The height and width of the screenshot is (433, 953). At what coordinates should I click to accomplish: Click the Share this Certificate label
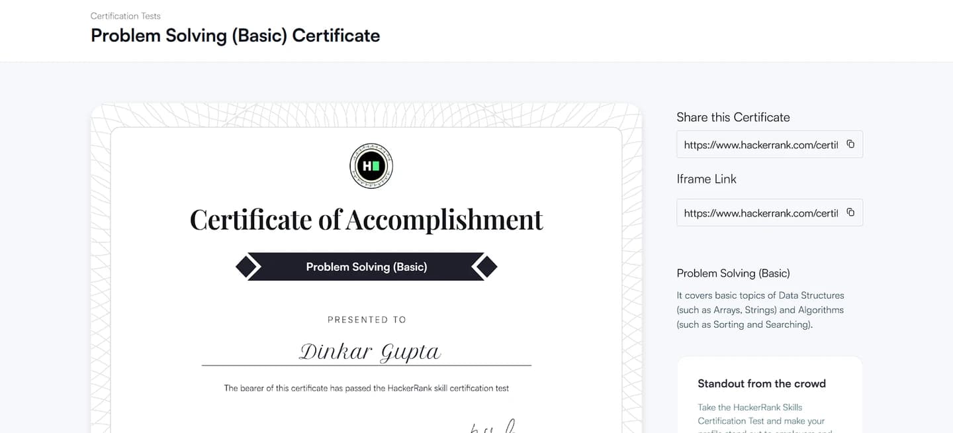click(733, 117)
